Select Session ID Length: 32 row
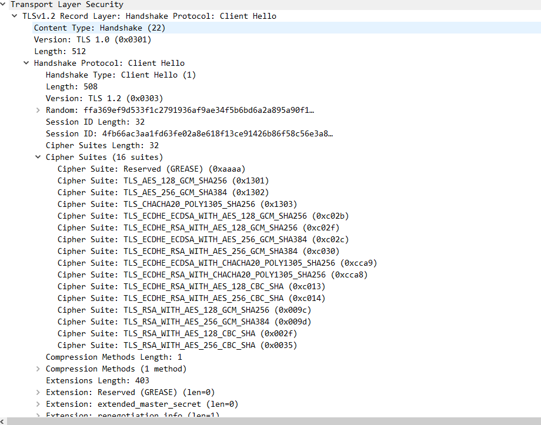Image resolution: width=541 pixels, height=425 pixels. coord(95,122)
